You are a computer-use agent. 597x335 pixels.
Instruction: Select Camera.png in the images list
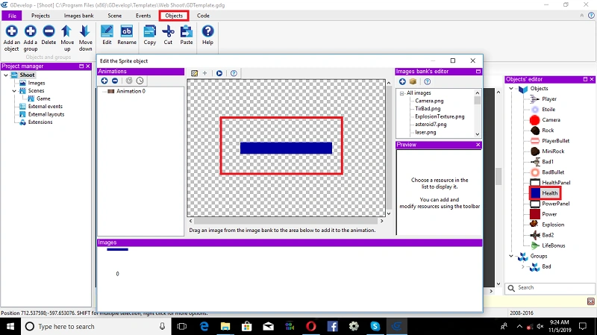click(429, 101)
